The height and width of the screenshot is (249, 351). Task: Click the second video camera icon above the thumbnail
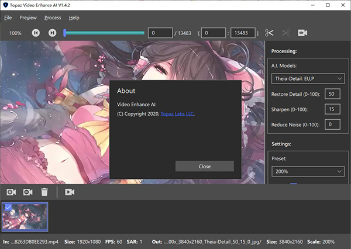(27, 192)
